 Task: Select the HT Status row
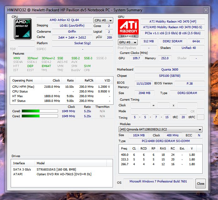point(61,101)
